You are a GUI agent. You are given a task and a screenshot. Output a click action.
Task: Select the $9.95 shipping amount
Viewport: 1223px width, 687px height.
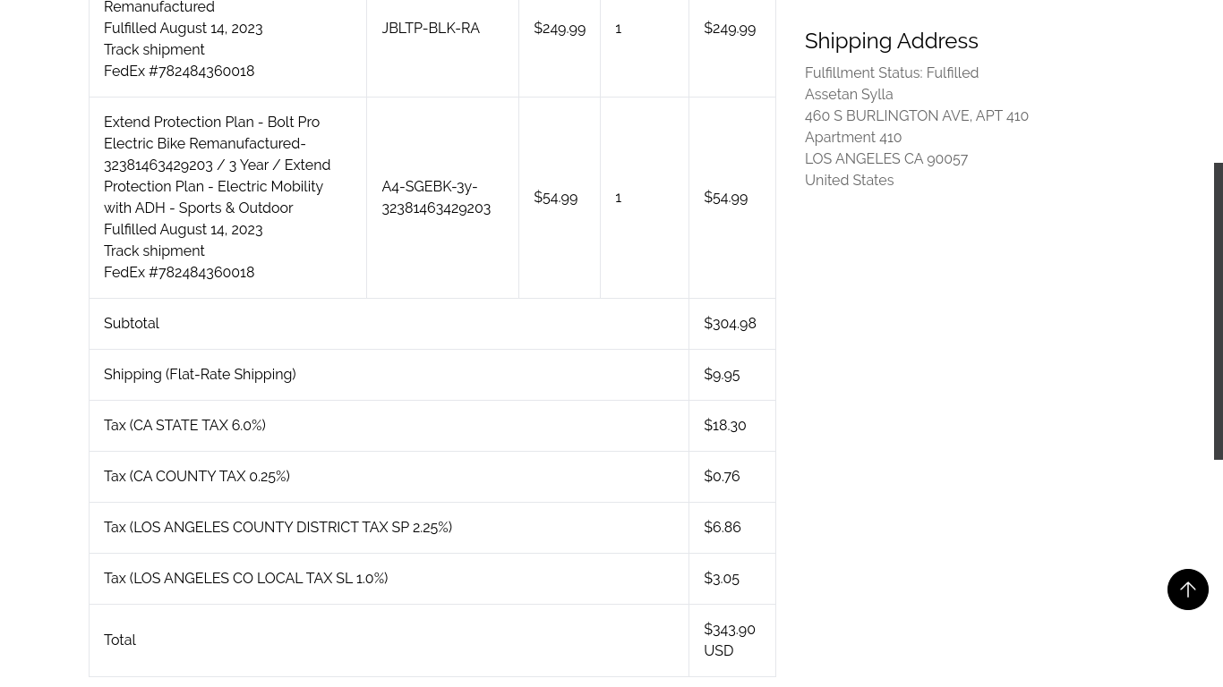click(x=722, y=374)
